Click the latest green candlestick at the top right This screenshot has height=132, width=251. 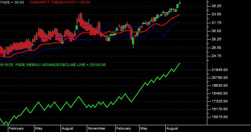180,3
